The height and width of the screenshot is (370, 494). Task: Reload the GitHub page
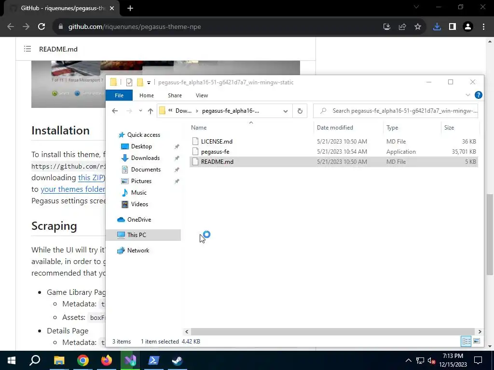41,27
